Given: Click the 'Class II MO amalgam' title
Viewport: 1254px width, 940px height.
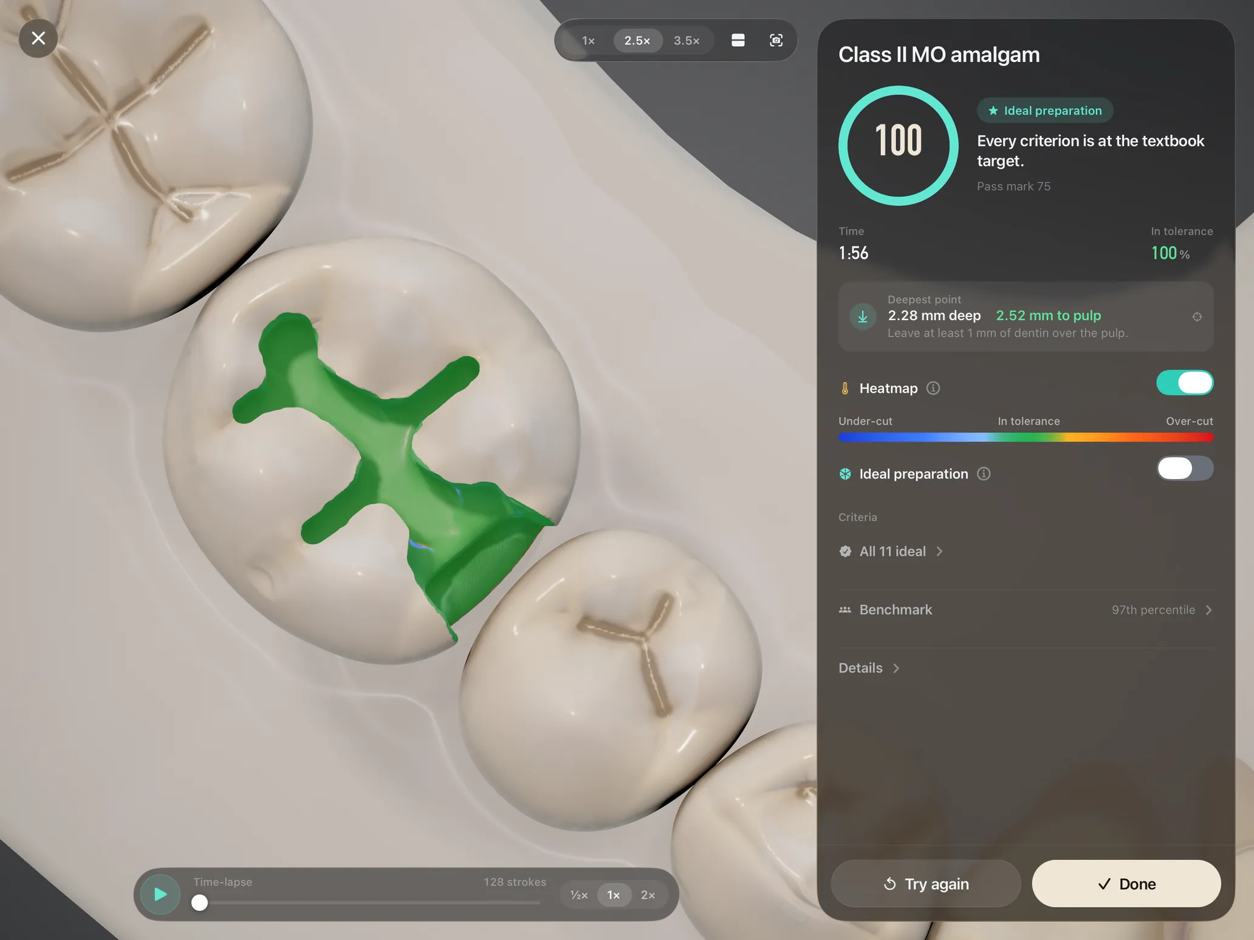Looking at the screenshot, I should (939, 55).
